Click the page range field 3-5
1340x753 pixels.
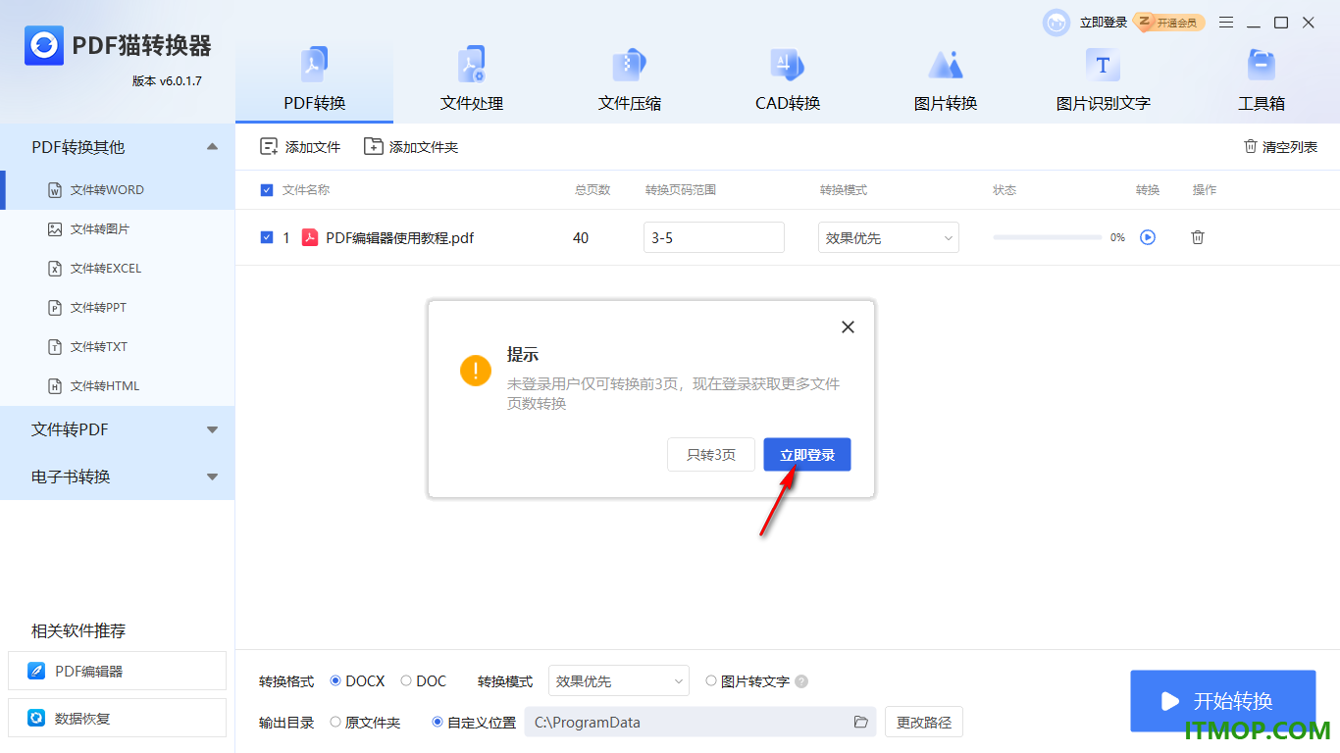714,237
